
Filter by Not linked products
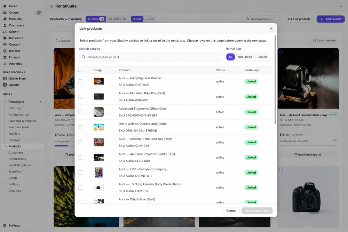[x=245, y=57]
